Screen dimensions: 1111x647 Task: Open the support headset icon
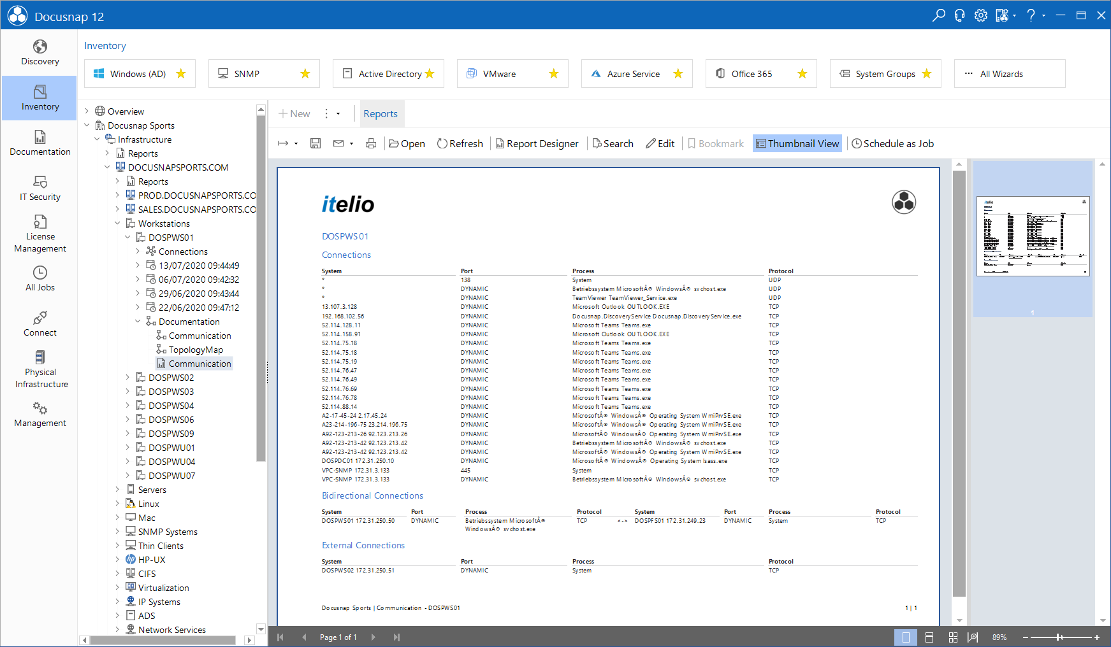coord(960,15)
